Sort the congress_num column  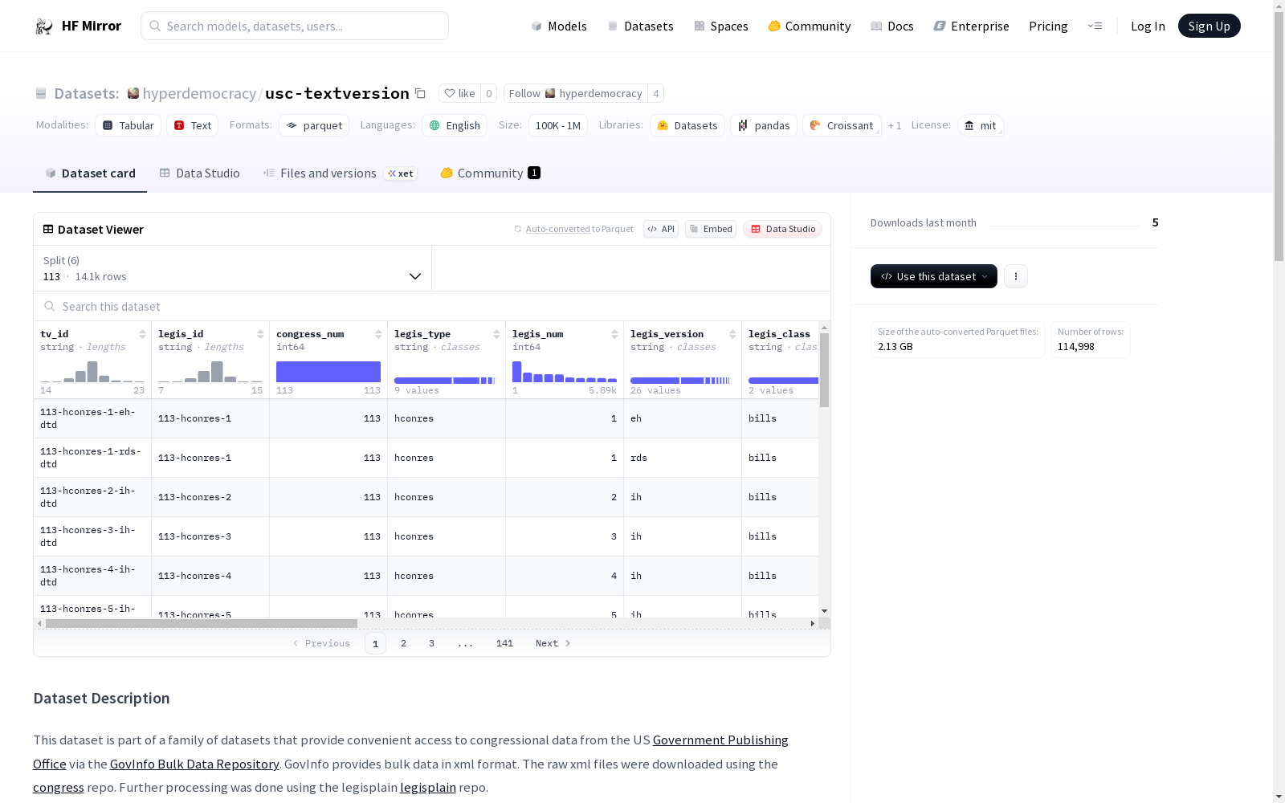tap(378, 334)
